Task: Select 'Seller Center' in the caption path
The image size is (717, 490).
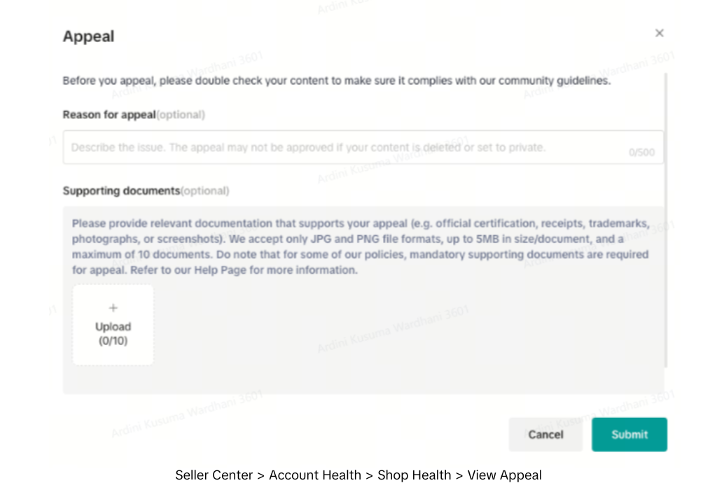Action: point(214,475)
